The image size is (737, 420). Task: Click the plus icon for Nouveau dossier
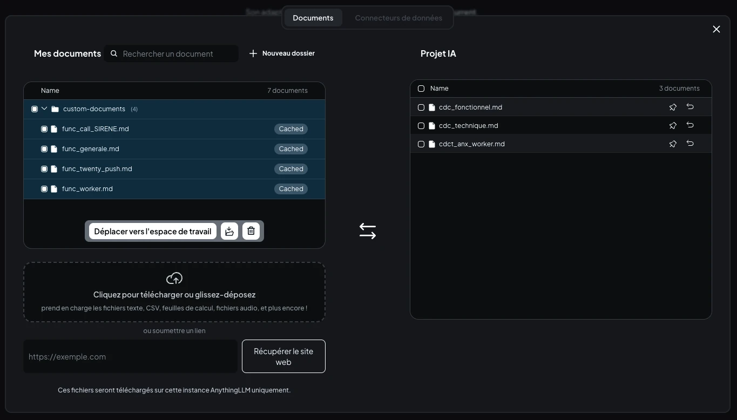253,53
